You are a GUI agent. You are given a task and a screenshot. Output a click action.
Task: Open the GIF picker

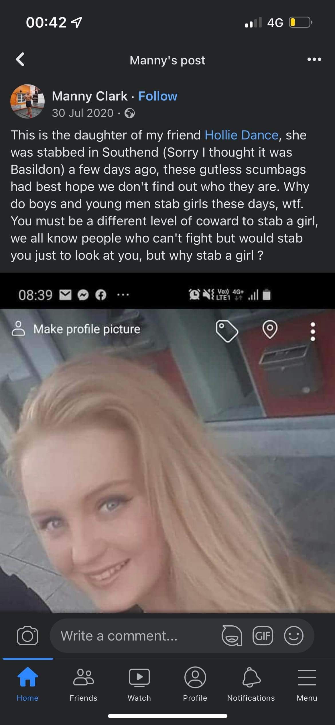point(263,636)
